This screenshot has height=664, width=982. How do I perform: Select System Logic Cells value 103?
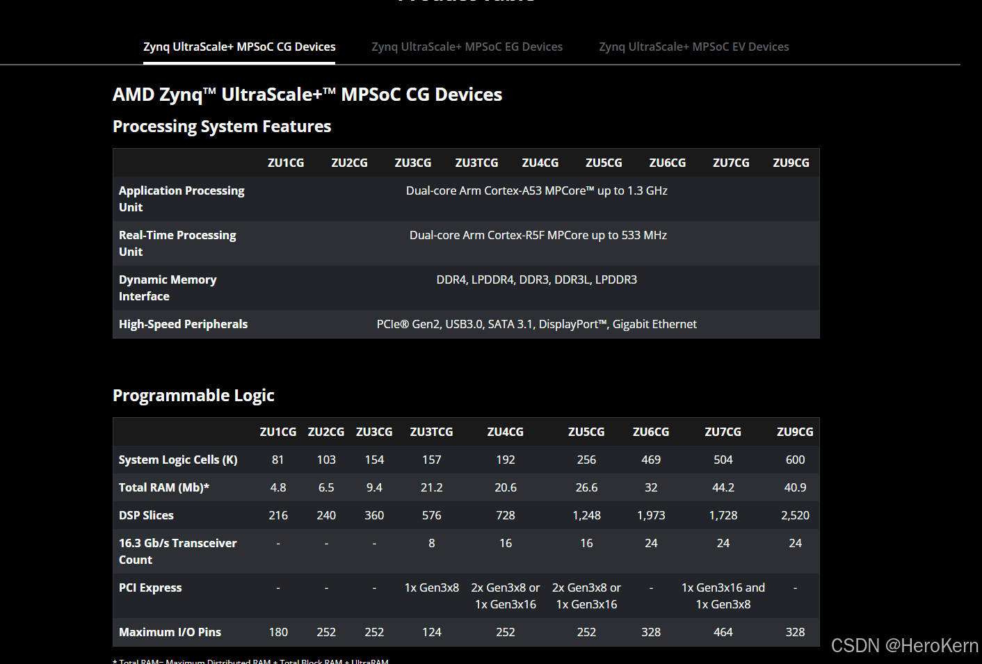tap(326, 460)
